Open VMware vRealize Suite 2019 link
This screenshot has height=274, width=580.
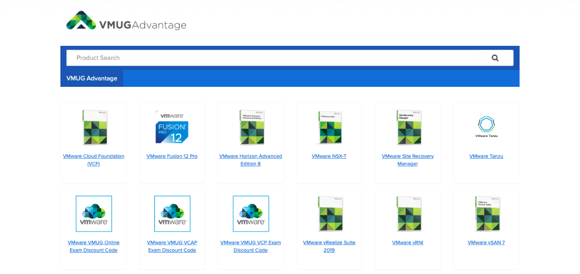(329, 247)
